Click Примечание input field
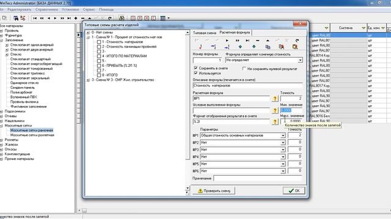391x219 pixels. (x=258, y=178)
